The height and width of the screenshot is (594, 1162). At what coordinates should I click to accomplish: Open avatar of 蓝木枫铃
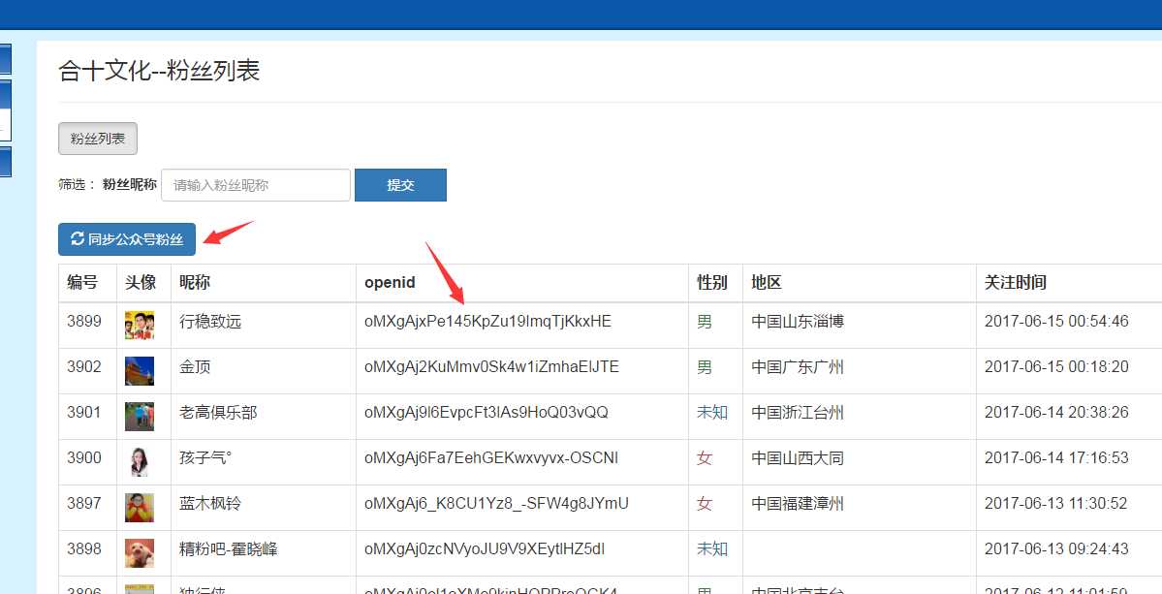click(x=140, y=508)
